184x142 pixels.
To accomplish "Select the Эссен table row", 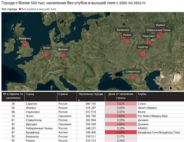I will tap(93, 116).
